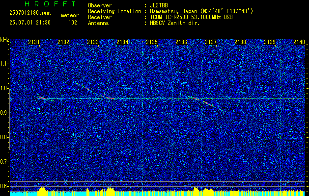Screen dimensions: 309x196
Task: Click the 0.7 kHz axis label
Action: pos(4,162)
